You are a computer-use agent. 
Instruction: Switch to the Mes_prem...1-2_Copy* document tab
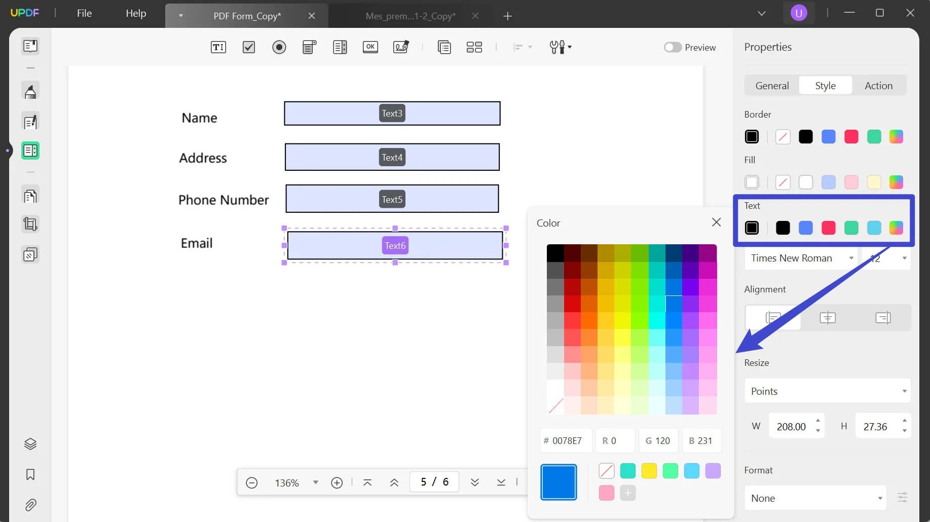[x=411, y=16]
